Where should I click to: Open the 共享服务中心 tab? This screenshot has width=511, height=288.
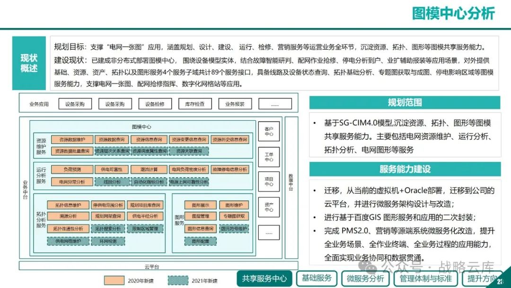[x=264, y=278]
